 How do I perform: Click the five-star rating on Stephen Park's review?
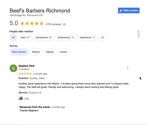[x=25, y=74]
